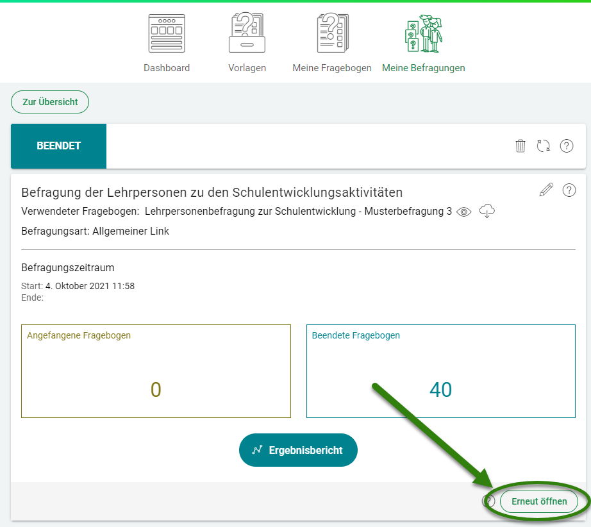The height and width of the screenshot is (527, 591).
Task: Preview the questionnaire with the eye icon
Action: point(464,212)
